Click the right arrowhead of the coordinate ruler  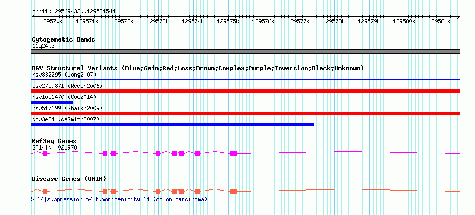(x=458, y=16)
